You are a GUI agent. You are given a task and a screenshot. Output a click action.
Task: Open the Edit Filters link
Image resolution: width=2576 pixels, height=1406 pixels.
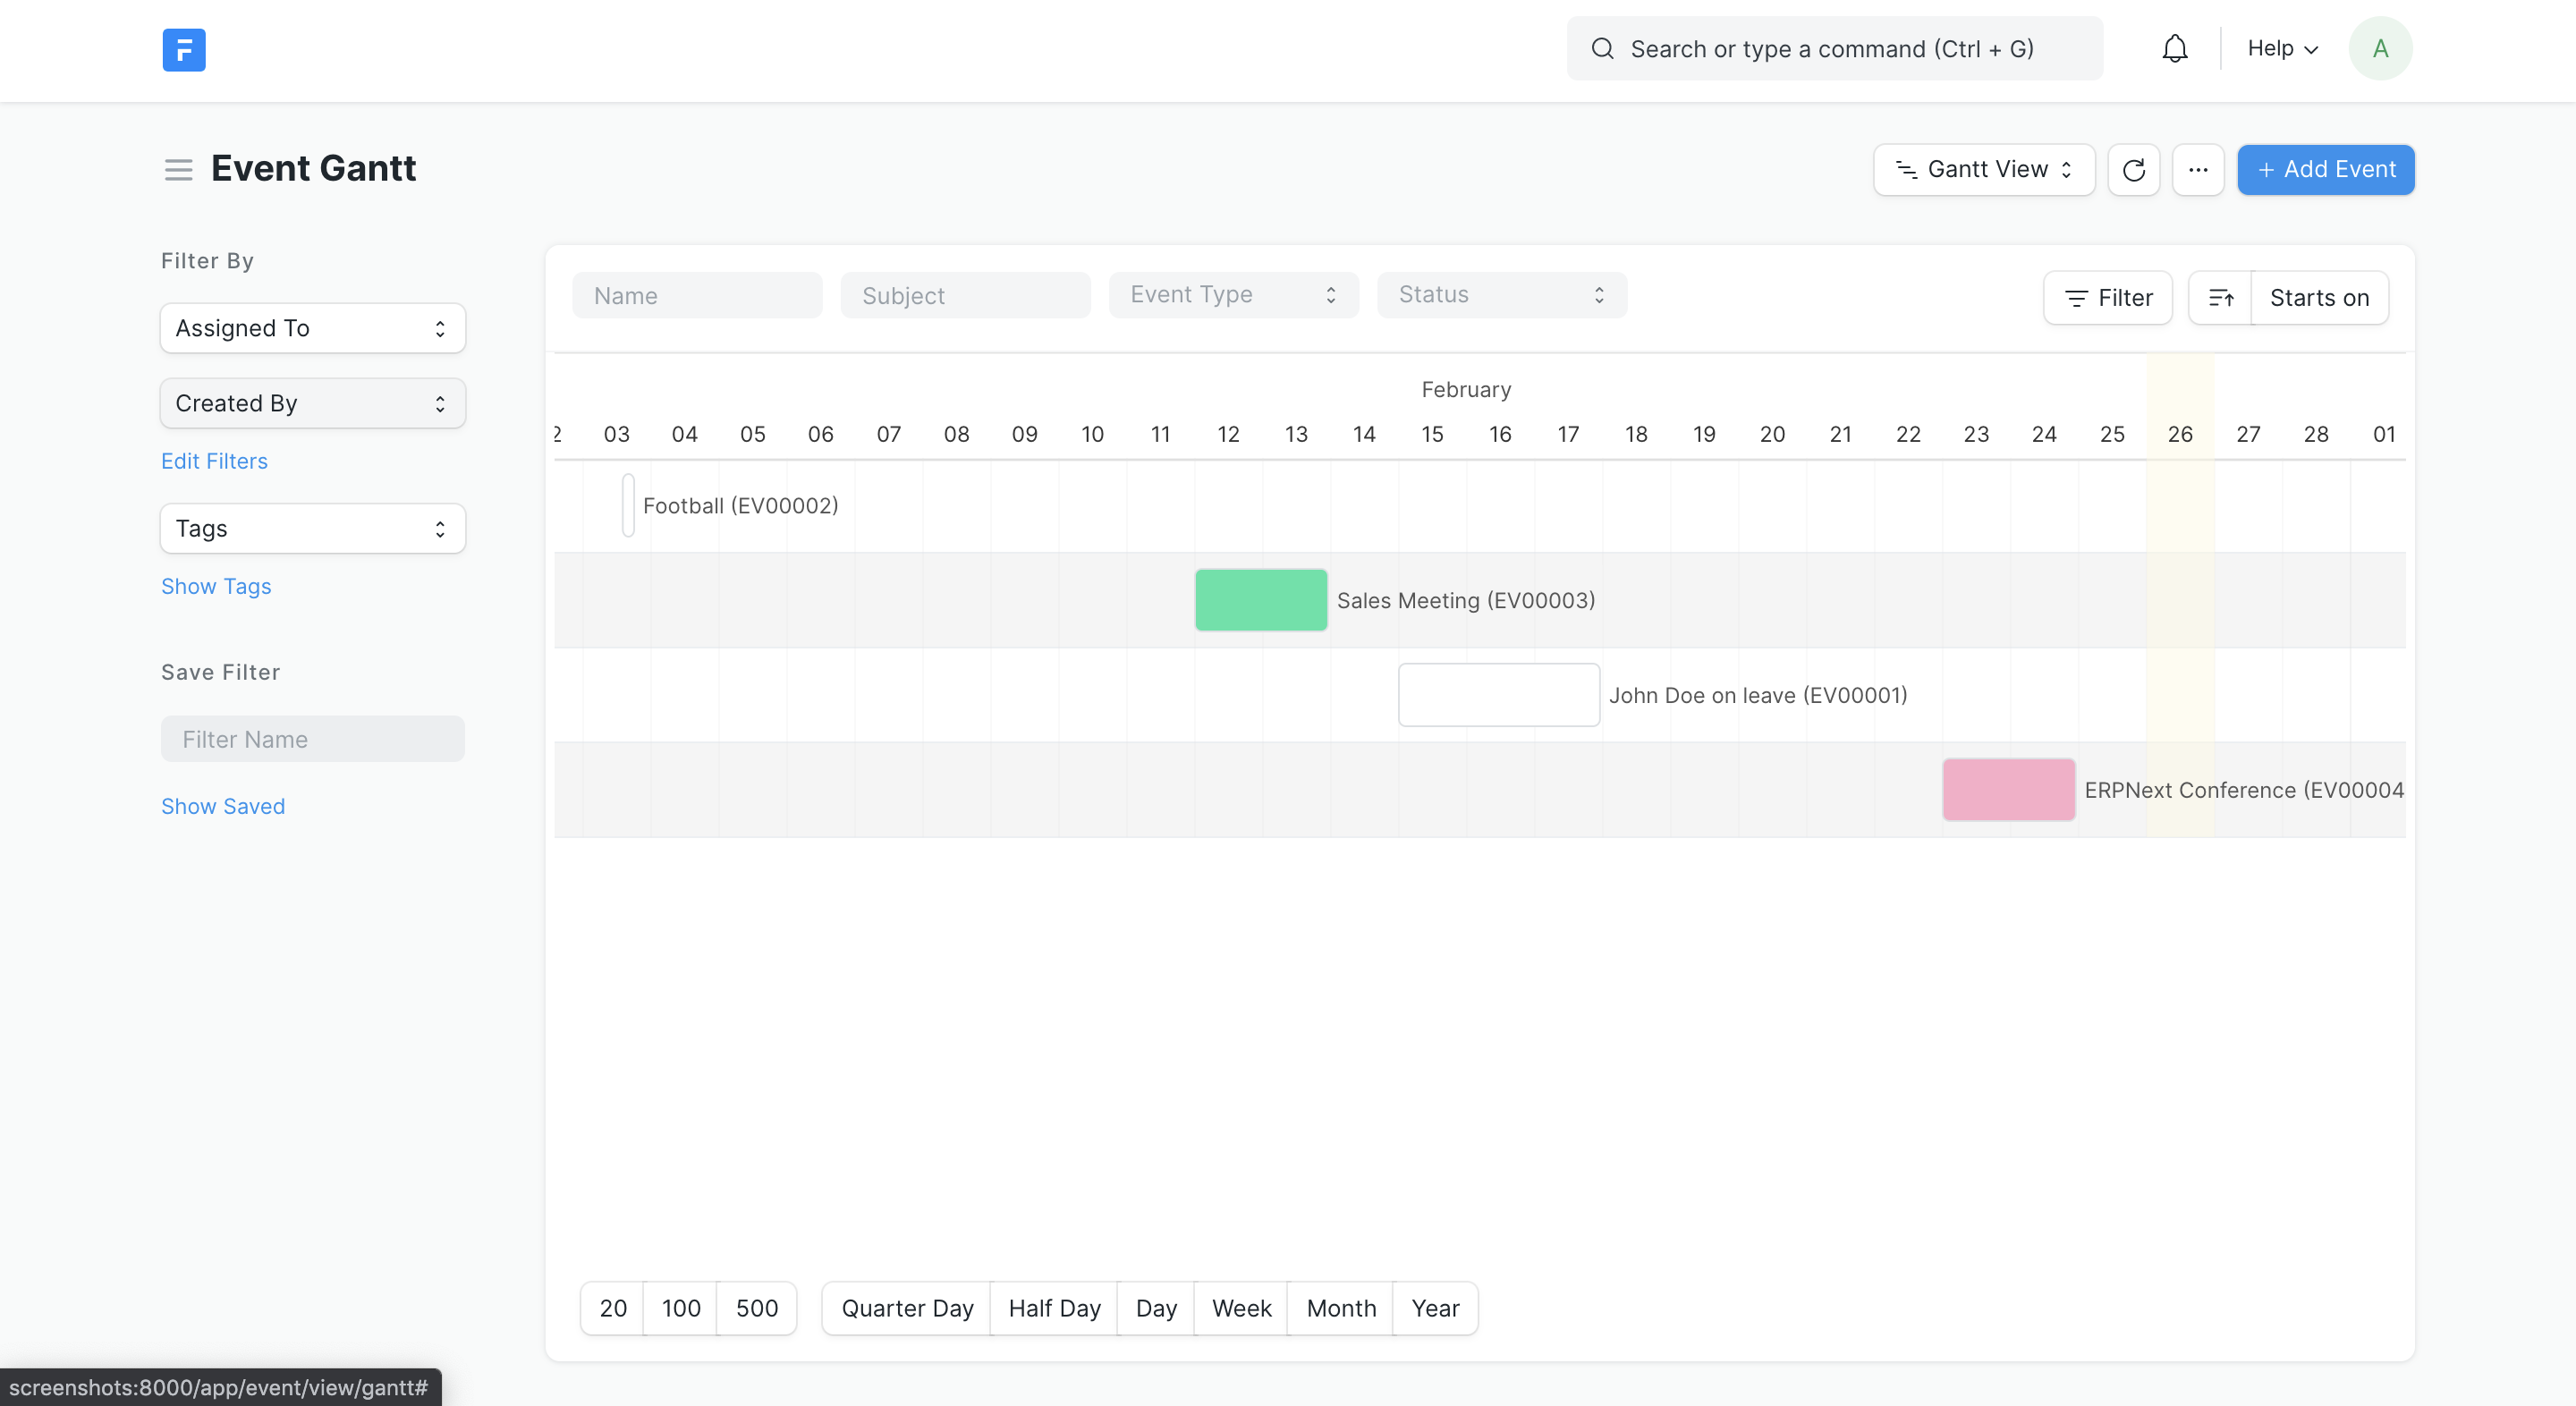pyautogui.click(x=214, y=461)
